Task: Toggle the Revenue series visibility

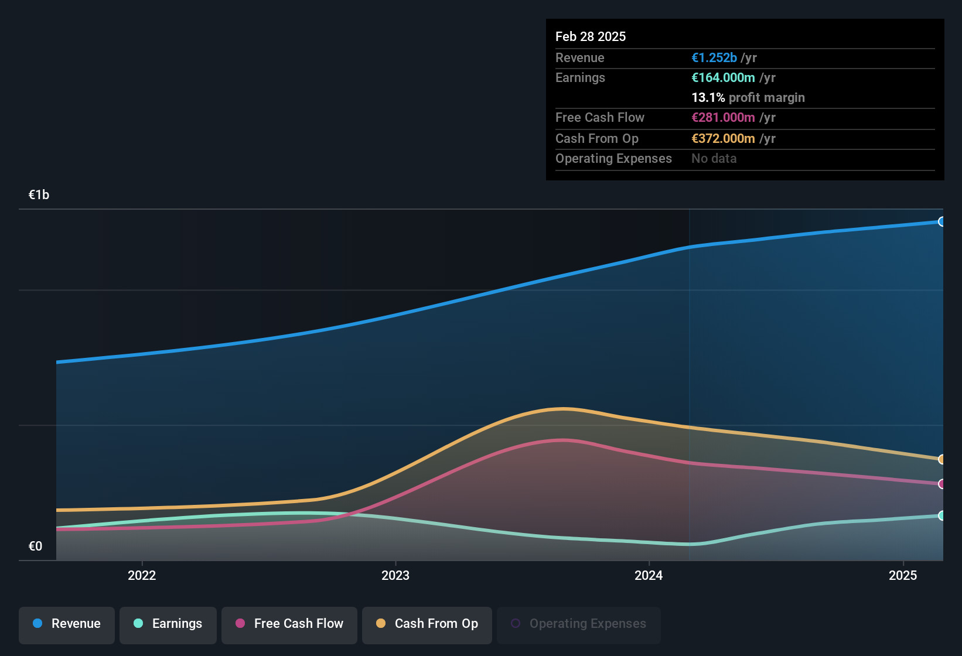Action: [x=66, y=624]
